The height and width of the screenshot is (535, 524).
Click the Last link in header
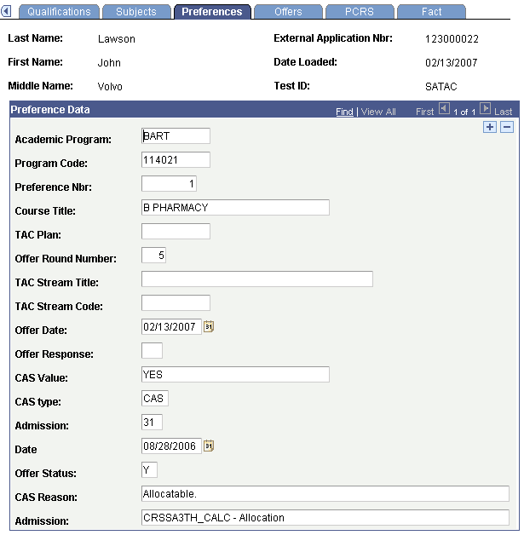pyautogui.click(x=504, y=112)
